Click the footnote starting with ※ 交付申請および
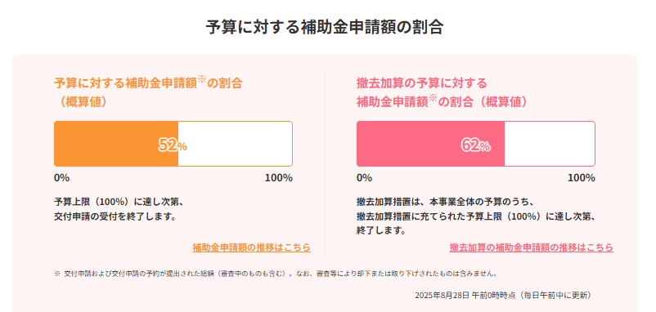 [x=276, y=274]
